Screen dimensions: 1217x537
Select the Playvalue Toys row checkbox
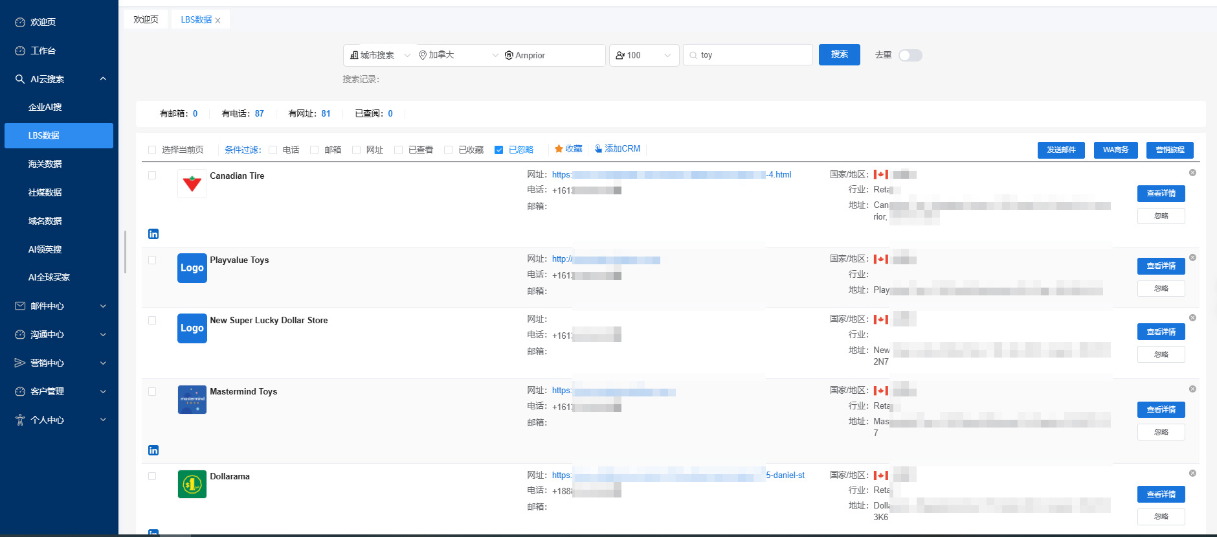click(x=152, y=260)
